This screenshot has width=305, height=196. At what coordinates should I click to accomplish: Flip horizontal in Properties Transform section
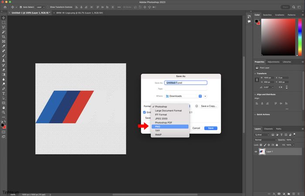(280, 87)
